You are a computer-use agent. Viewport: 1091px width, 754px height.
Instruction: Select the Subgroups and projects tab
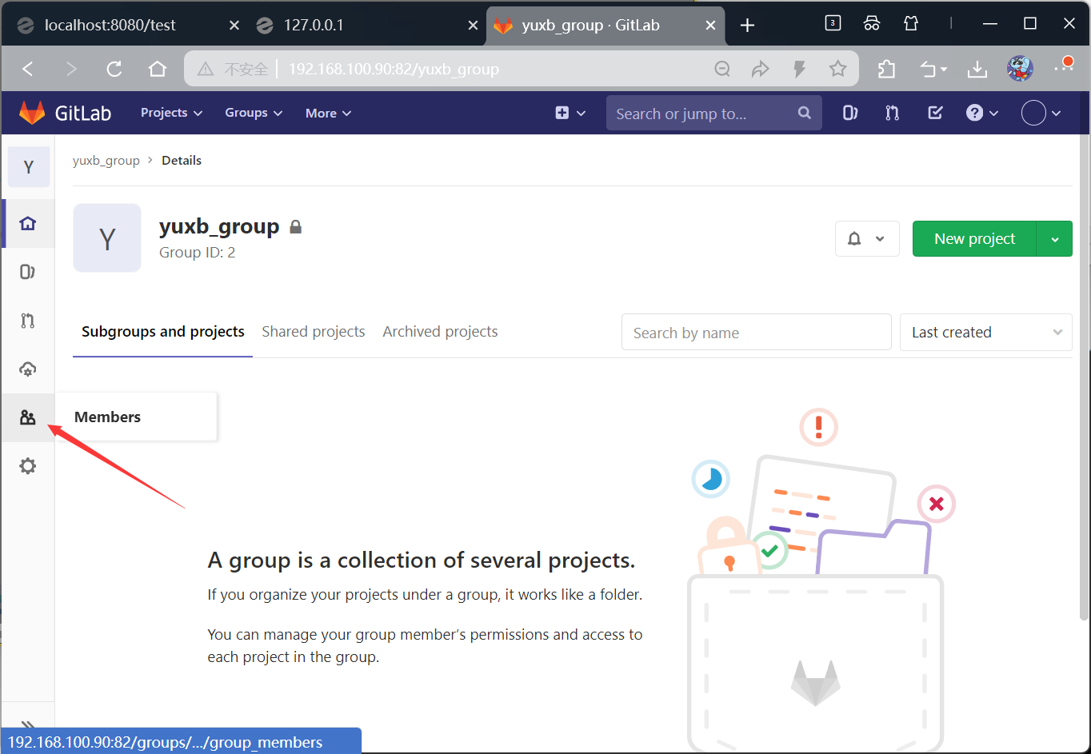point(163,331)
